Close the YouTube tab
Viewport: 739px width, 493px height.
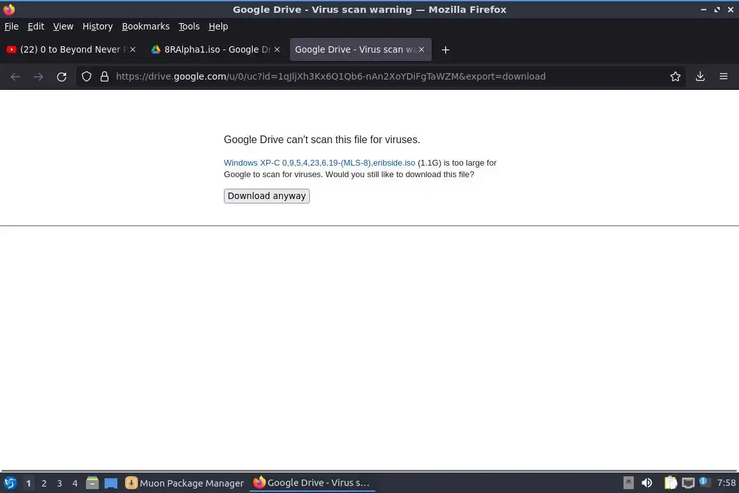point(133,49)
